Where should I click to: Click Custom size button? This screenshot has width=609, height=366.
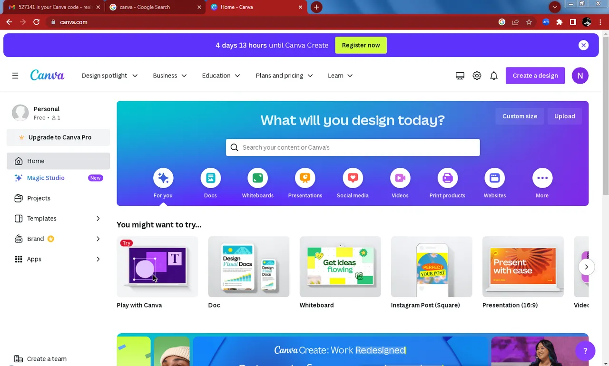(x=520, y=116)
